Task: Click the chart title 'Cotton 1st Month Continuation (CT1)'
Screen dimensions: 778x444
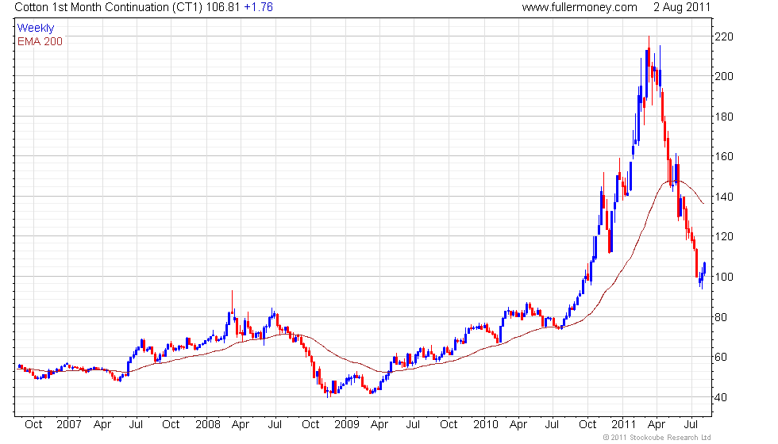Action: [x=109, y=7]
